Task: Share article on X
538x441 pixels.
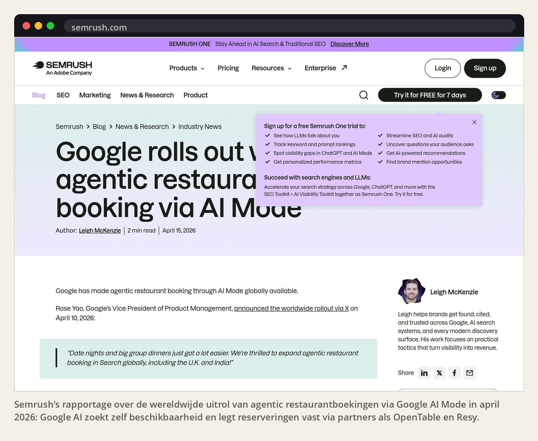Action: [439, 373]
